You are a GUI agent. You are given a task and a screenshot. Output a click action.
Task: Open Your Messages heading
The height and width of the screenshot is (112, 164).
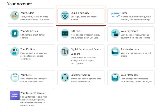(129, 75)
